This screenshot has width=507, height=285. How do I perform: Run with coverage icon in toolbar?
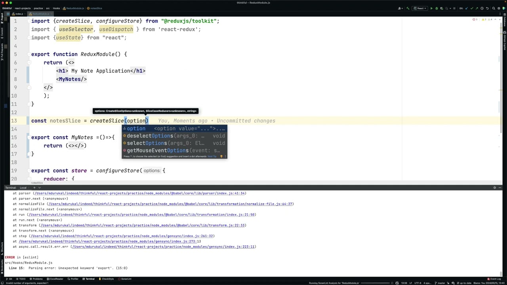pyautogui.click(x=442, y=8)
